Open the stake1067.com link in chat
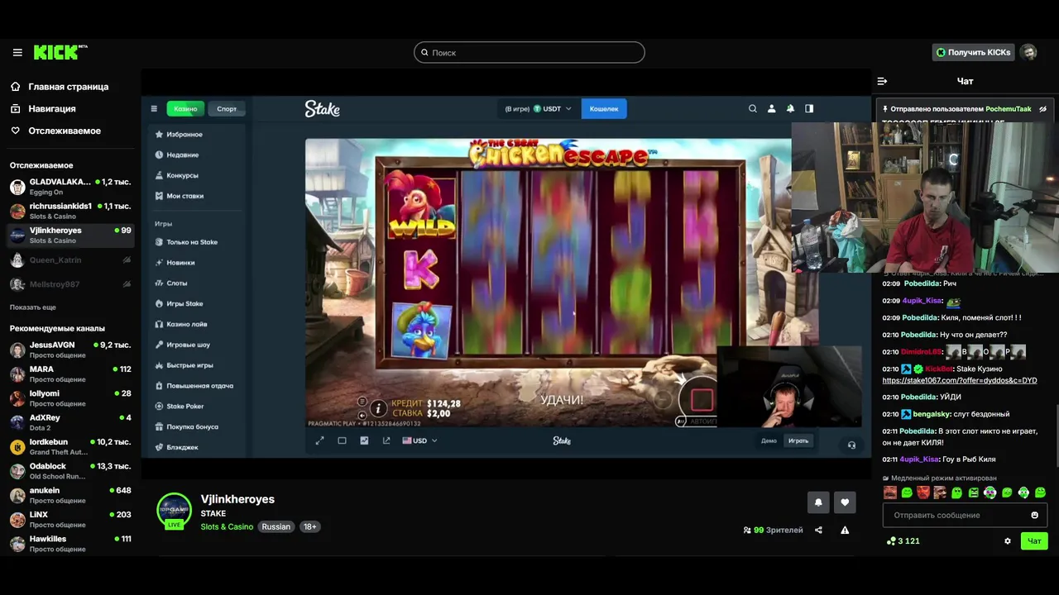This screenshot has width=1059, height=595. coord(959,381)
